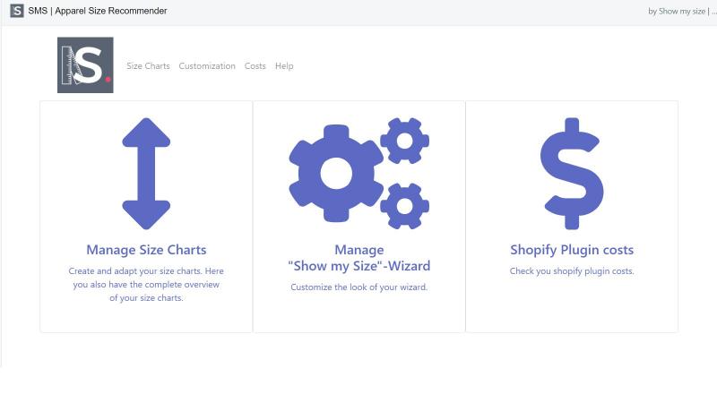Open the Size Charts menu item

[148, 65]
